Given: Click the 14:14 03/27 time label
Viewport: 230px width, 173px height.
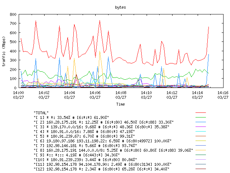Looking at the screenshot, I should pos(197,95).
